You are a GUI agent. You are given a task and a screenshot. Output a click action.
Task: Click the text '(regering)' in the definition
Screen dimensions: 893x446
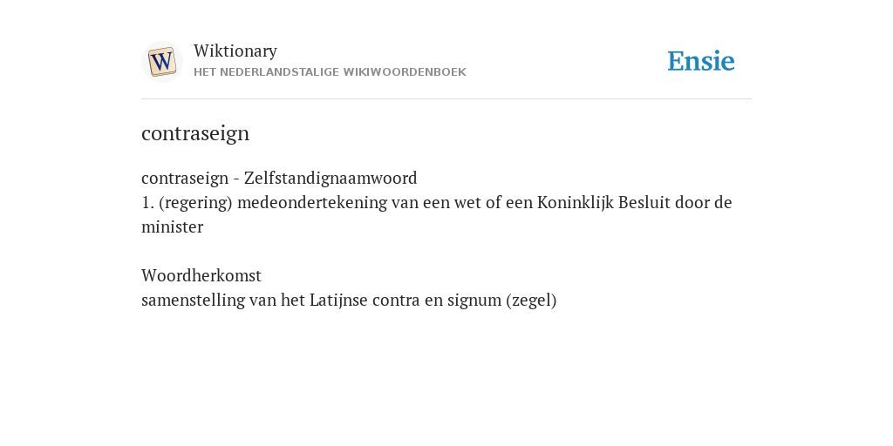pyautogui.click(x=196, y=202)
